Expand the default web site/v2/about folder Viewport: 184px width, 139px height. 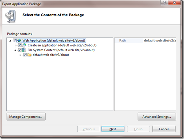[20, 55]
